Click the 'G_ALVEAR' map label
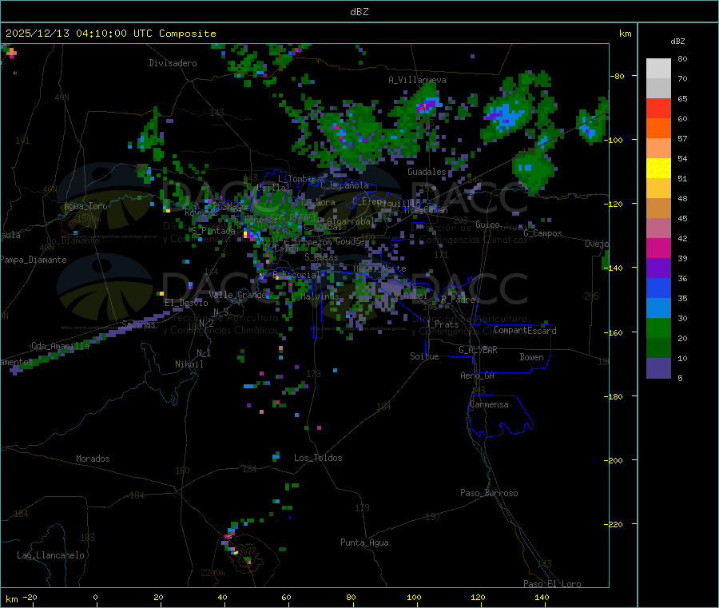This screenshot has height=608, width=719. (478, 350)
